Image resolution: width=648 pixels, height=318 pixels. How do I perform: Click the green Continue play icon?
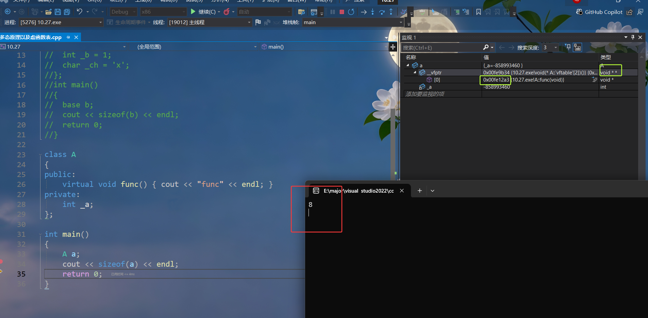pos(193,12)
